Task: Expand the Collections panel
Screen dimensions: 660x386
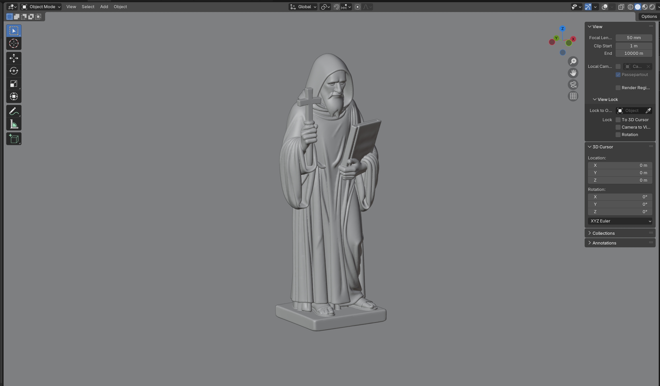Action: pos(603,233)
